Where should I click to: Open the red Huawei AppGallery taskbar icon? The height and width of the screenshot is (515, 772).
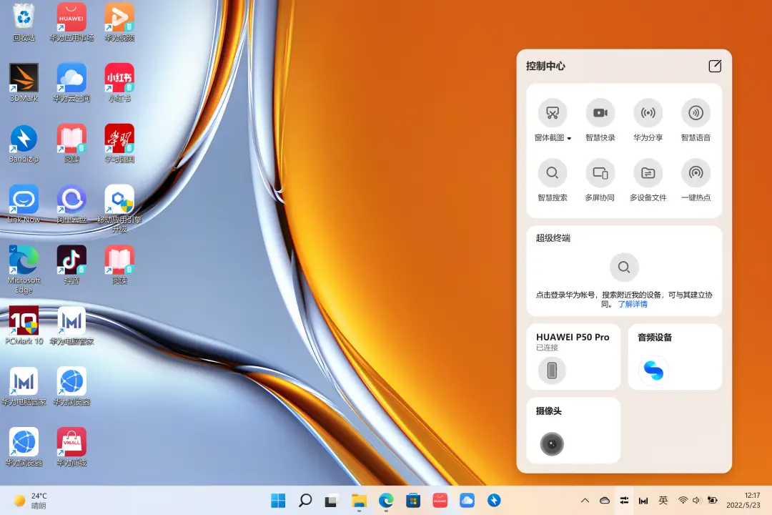pos(440,501)
